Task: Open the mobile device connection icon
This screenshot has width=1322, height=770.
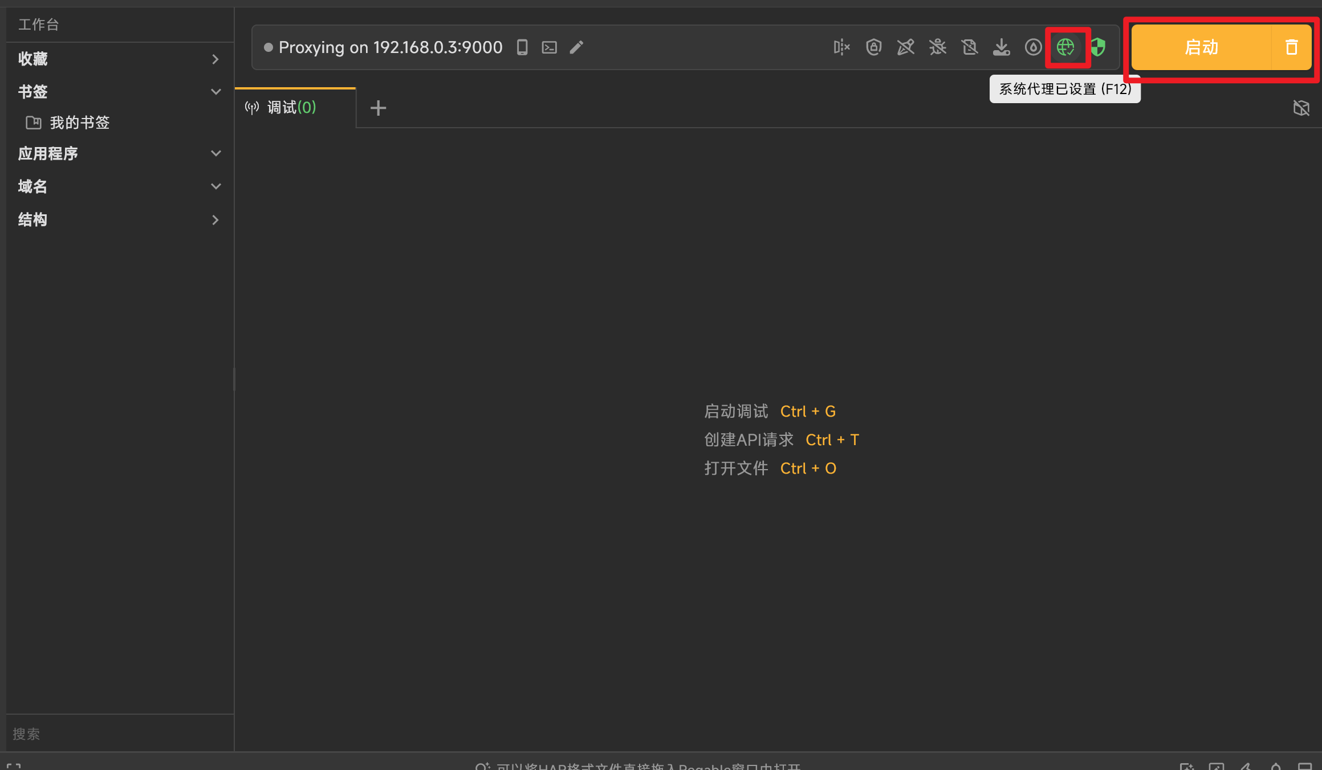Action: click(x=522, y=47)
